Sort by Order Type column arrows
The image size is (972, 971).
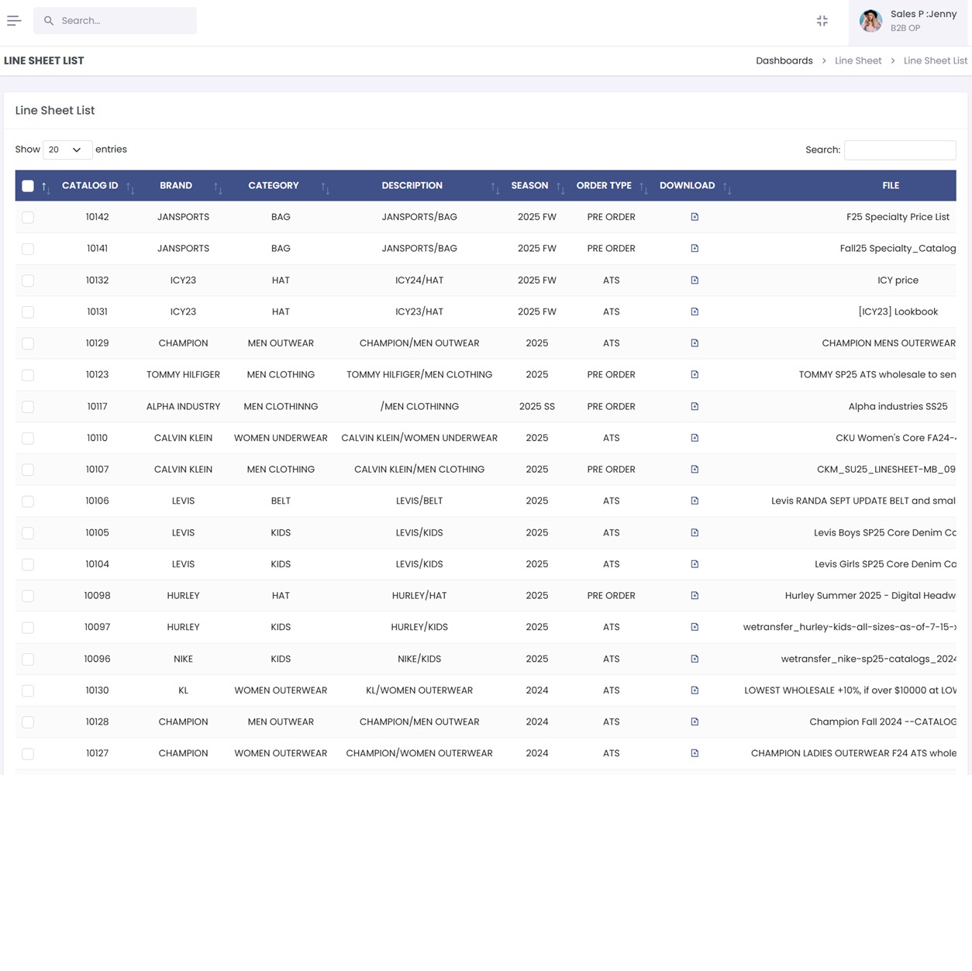(643, 187)
